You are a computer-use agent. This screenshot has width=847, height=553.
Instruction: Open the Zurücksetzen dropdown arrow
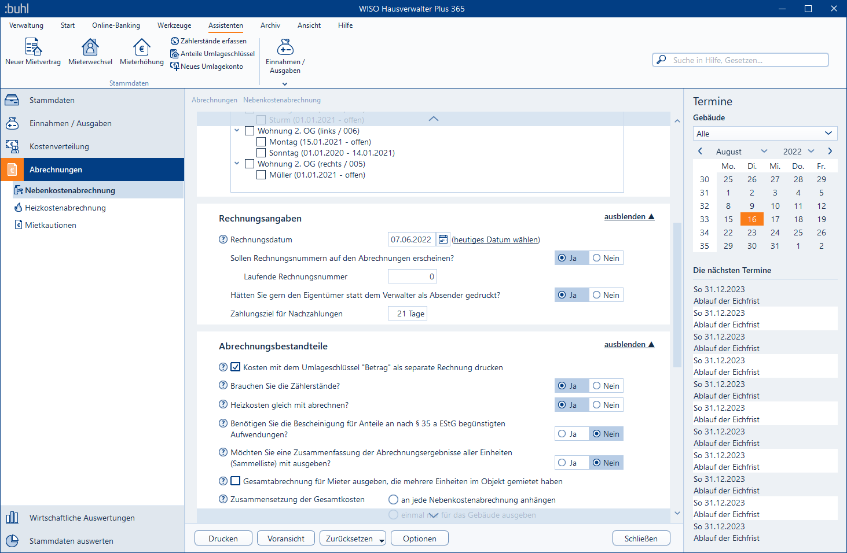[382, 540]
